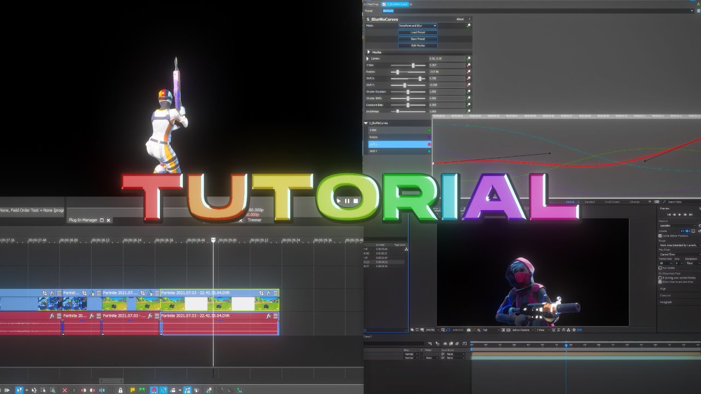The height and width of the screenshot is (394, 701).
Task: Open the Preset dropdown in FX window
Action: tap(692, 10)
